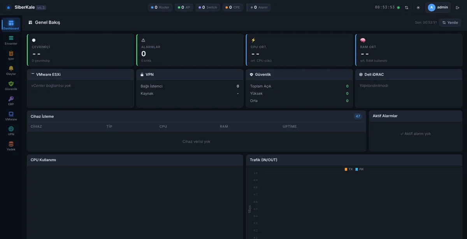Viewport: 467px width, 239px height.
Task: Select the Dashboard tab in sidebar
Action: [x=11, y=24]
